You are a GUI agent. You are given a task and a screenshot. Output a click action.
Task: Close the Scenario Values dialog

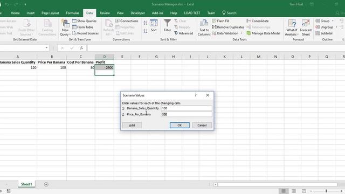[208, 95]
